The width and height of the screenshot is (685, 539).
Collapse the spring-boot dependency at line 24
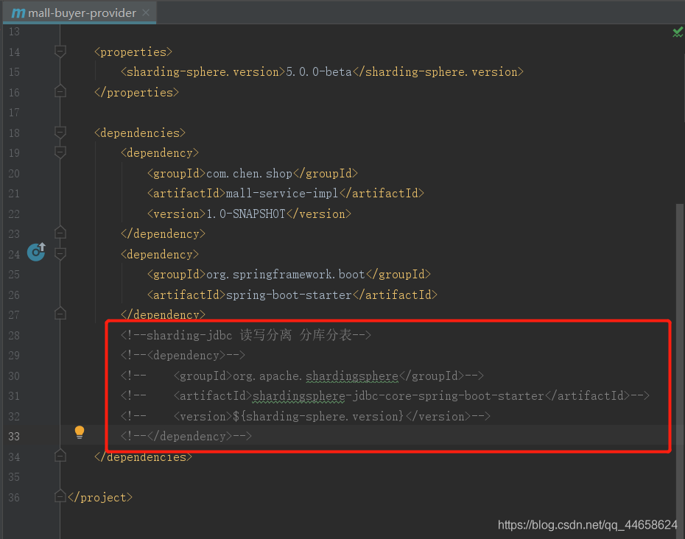tap(60, 253)
